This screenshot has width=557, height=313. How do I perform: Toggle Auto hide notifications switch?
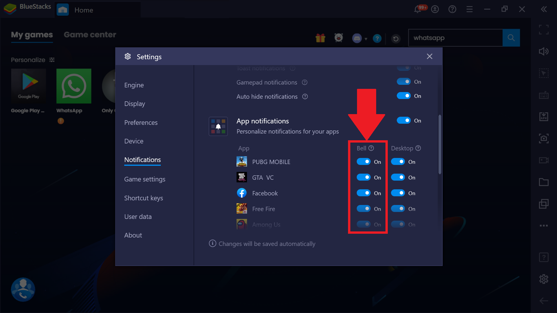[404, 96]
